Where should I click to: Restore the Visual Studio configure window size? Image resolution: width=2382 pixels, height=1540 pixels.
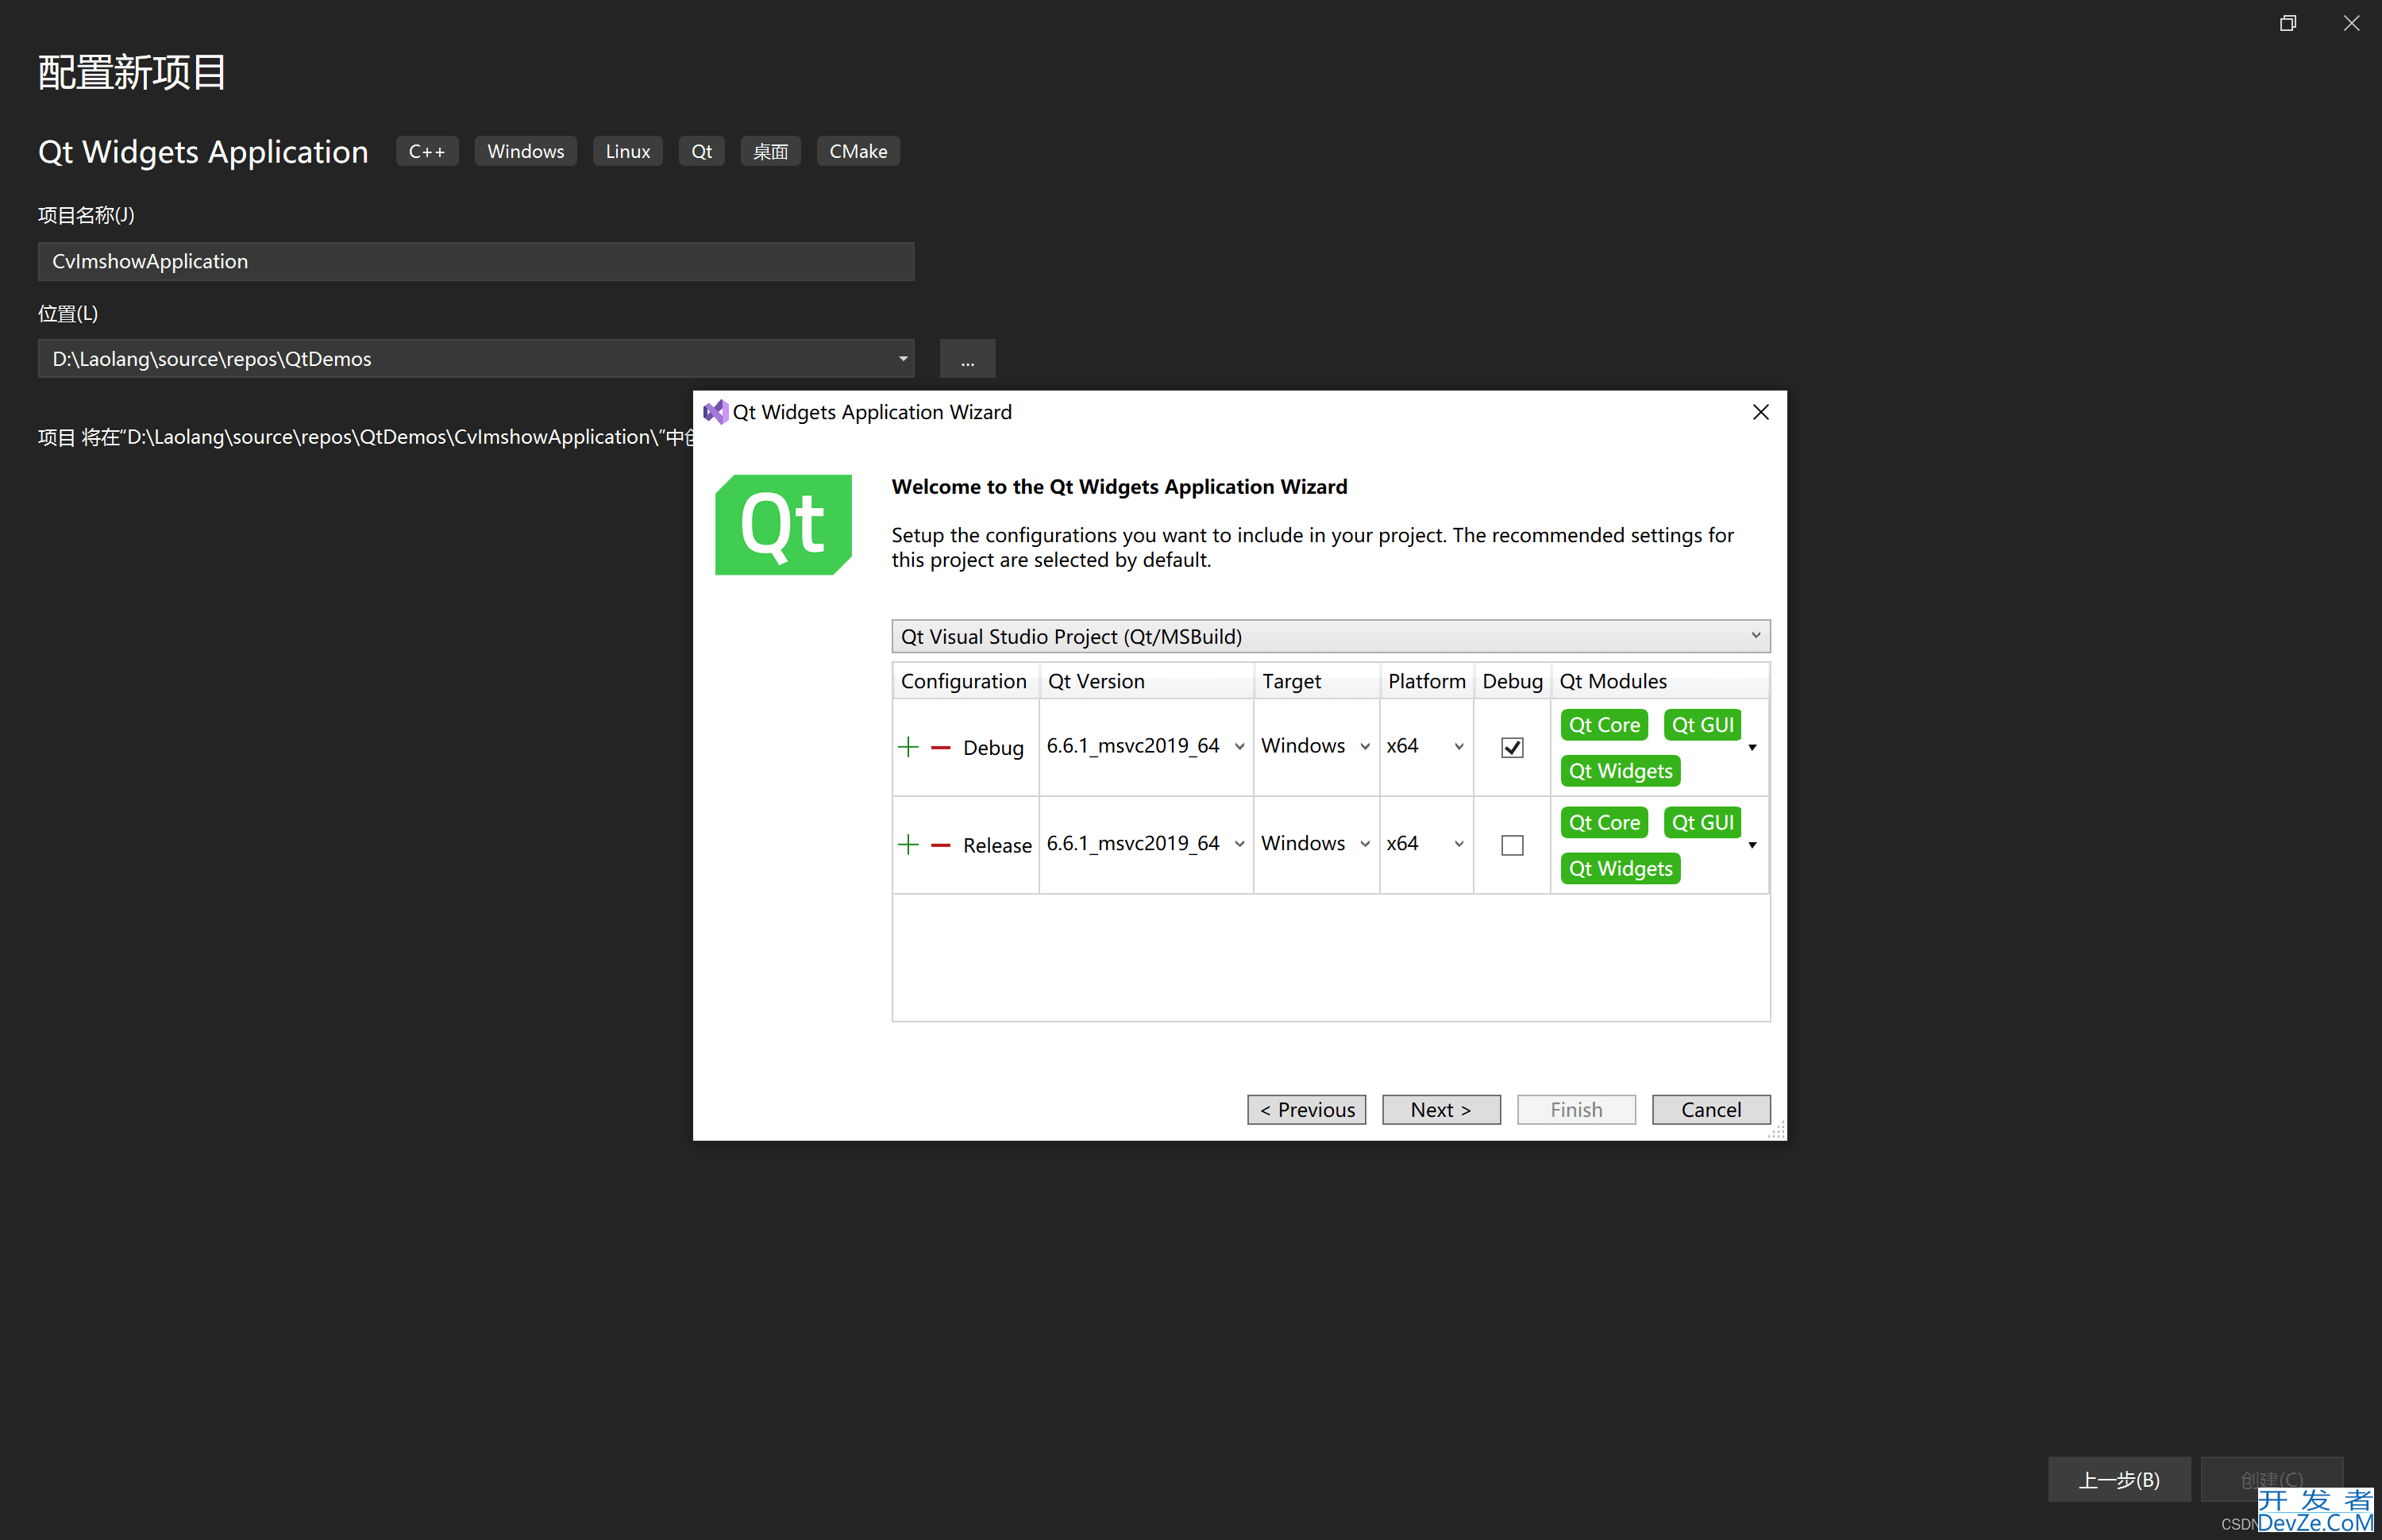(2288, 23)
